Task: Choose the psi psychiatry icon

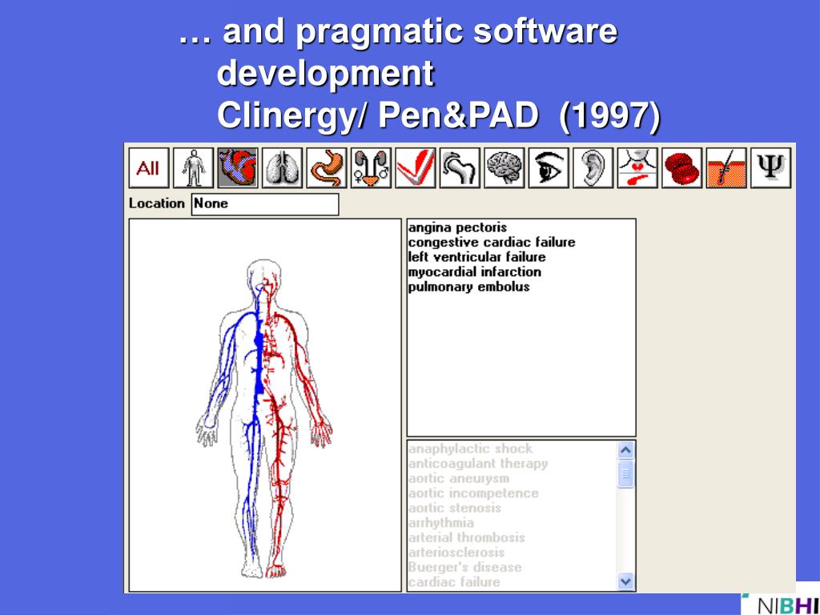Action: click(x=771, y=168)
